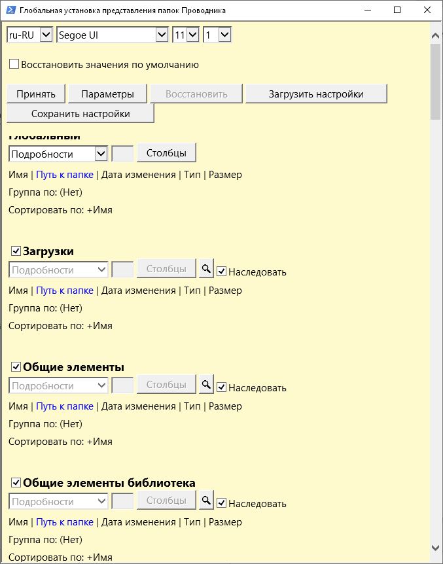Image resolution: width=443 pixels, height=564 pixels.
Task: Click the scrollbar up arrow
Action: pos(435,36)
